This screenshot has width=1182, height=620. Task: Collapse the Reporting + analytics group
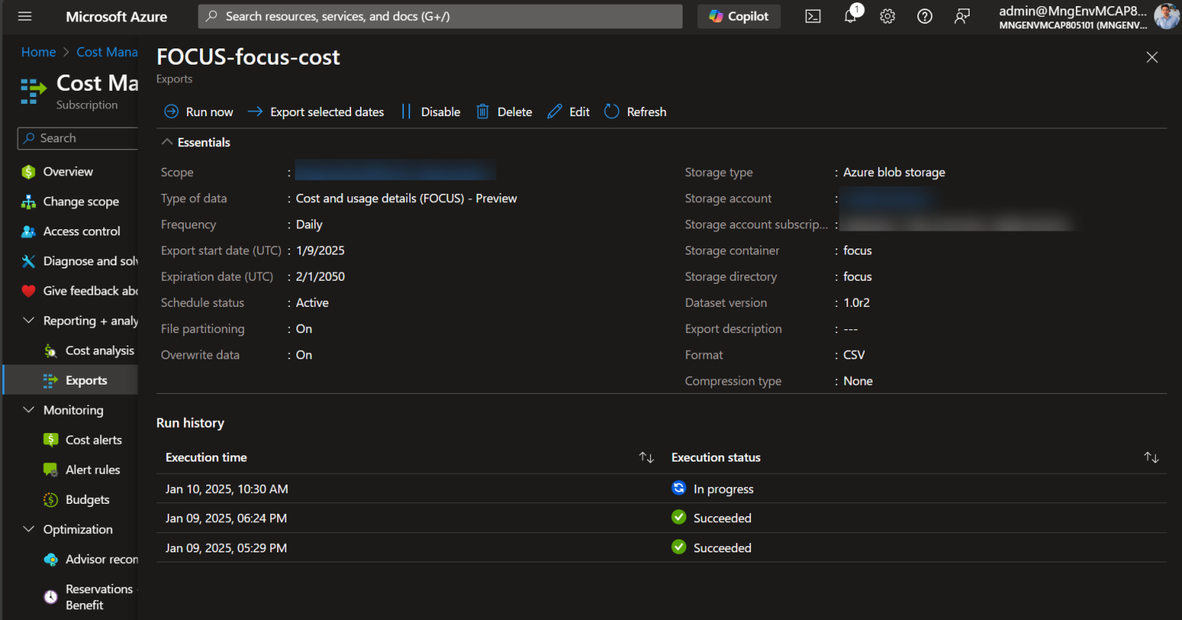(28, 320)
